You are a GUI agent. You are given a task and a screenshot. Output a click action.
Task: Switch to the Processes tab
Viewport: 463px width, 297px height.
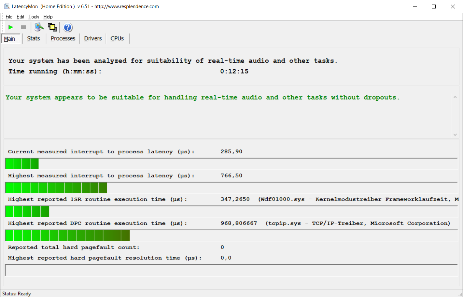(63, 38)
